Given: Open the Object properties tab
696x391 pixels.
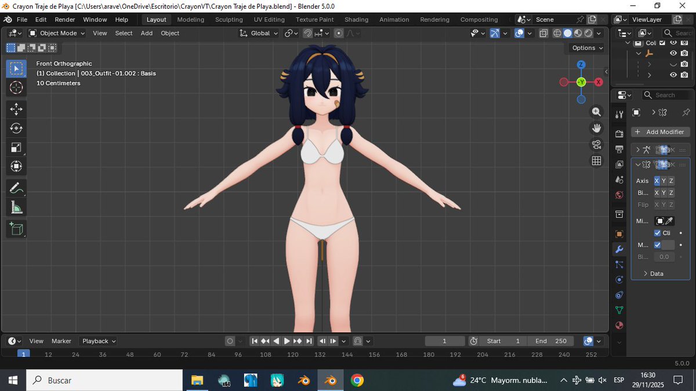Looking at the screenshot, I should click(x=619, y=234).
